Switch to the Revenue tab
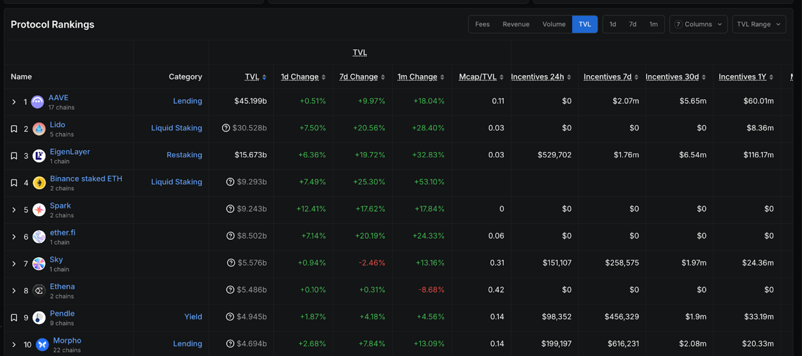 516,24
